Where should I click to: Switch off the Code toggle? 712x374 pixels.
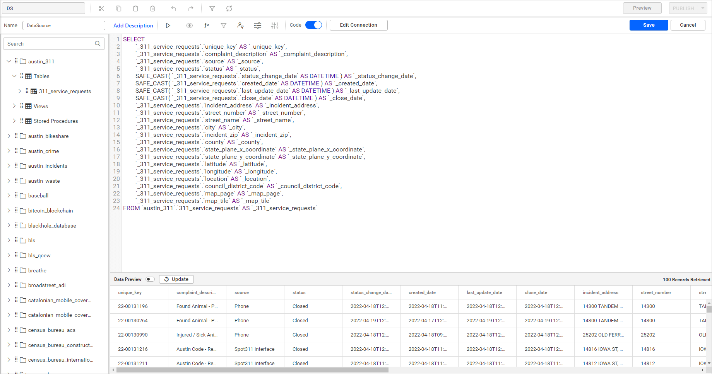pyautogui.click(x=314, y=24)
